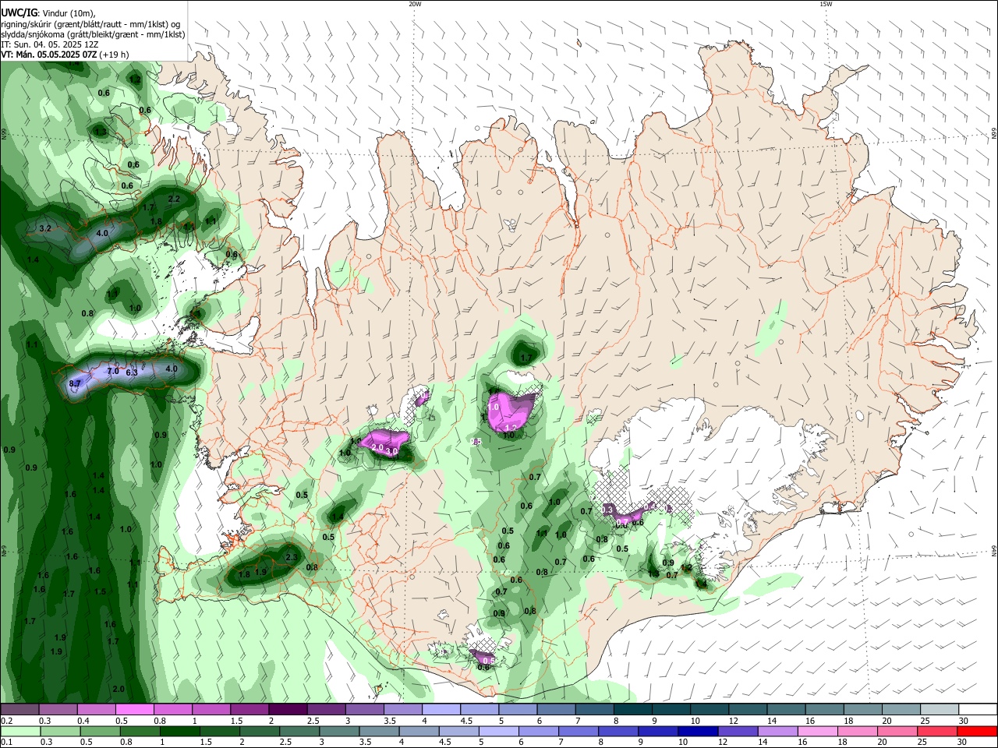Click the darkest purple snow legend swatch at 2
Screen dimensions: 998x748
pos(288,709)
